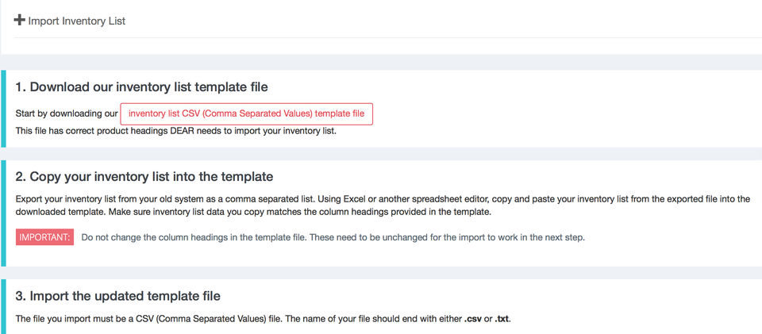Click the 'Start by downloading our' text
The width and height of the screenshot is (762, 334).
(x=67, y=114)
